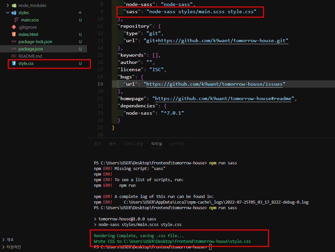
Task: Select package.json in the file tree
Action: point(31,49)
